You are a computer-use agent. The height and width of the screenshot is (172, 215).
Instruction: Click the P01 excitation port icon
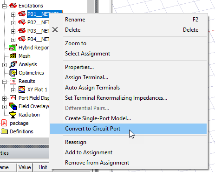pos(22,14)
